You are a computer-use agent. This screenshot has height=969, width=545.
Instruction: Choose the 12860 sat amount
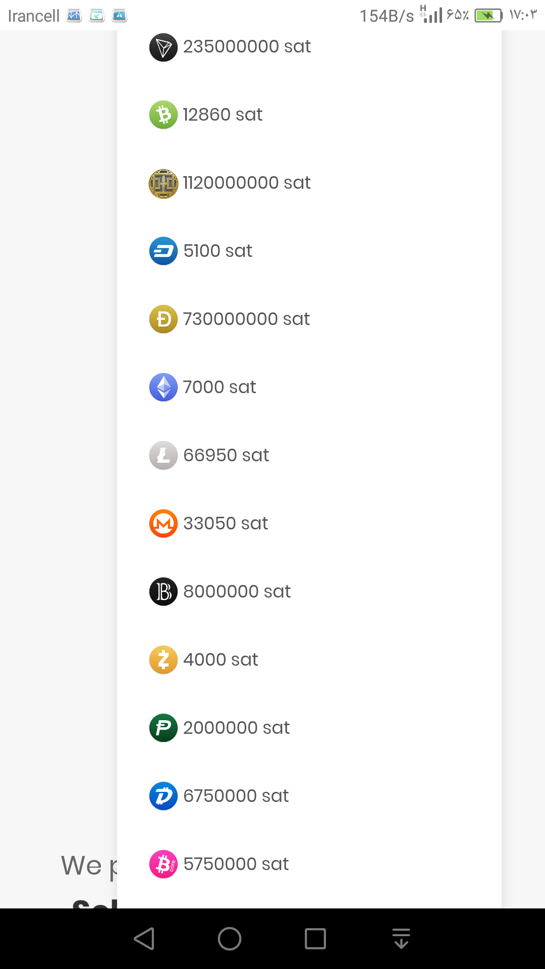[223, 115]
